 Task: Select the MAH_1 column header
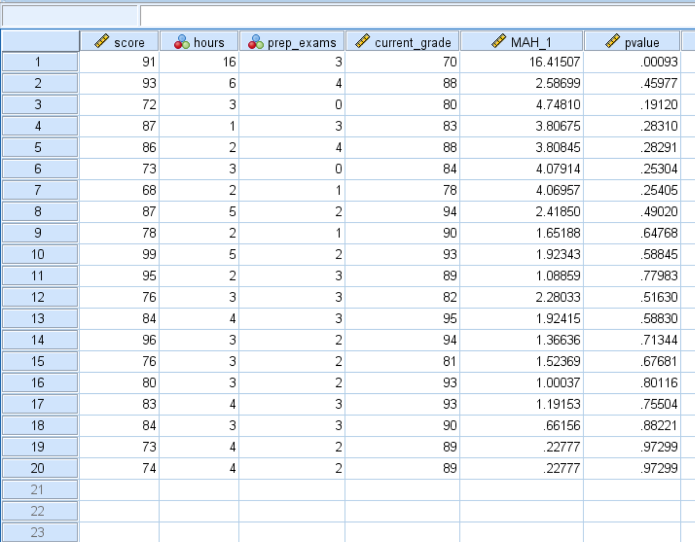click(522, 41)
